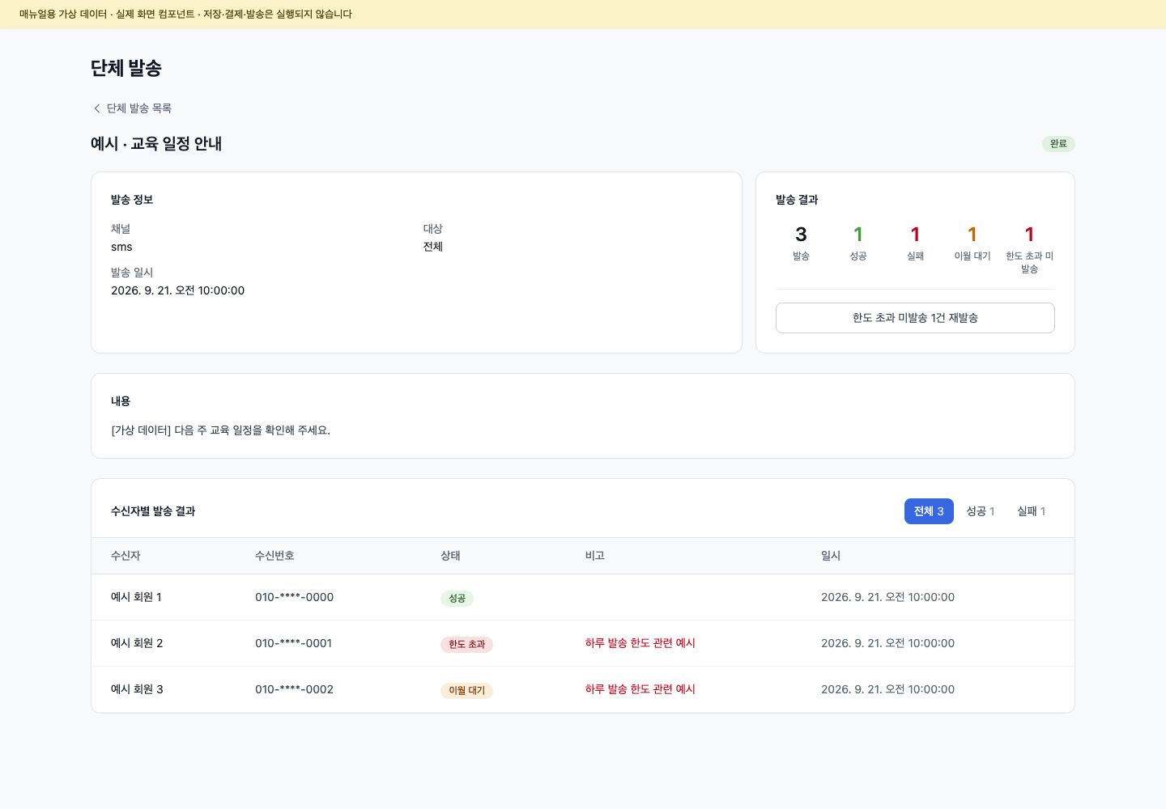Click the 수신번호 column header
Screen dimensions: 1166x809
tap(274, 556)
